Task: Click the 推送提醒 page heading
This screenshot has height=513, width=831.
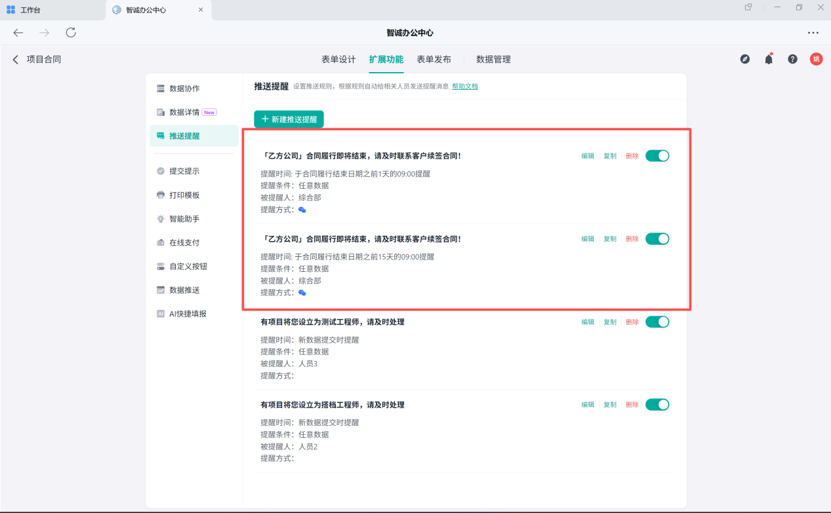Action: (x=272, y=86)
